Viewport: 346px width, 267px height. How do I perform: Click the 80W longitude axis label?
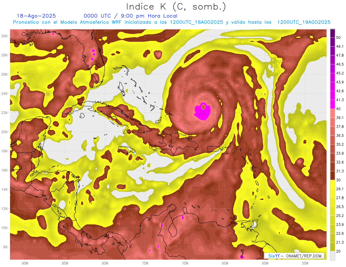(105, 263)
